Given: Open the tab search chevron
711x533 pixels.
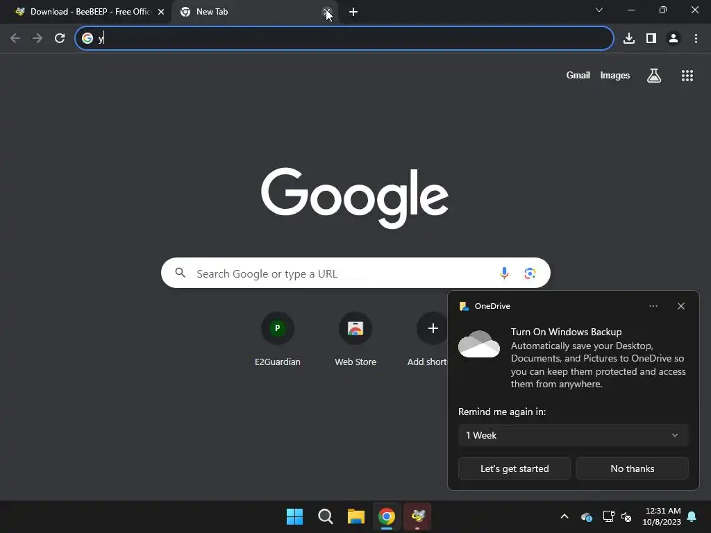Looking at the screenshot, I should pos(599,10).
